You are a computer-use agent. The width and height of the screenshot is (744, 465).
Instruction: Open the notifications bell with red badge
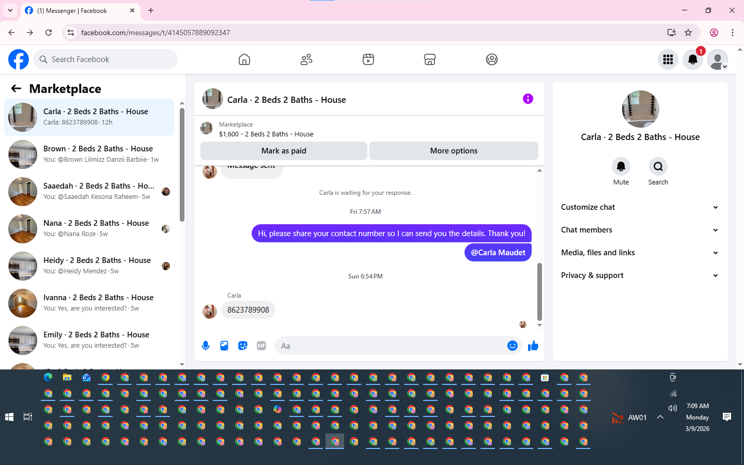pyautogui.click(x=693, y=59)
